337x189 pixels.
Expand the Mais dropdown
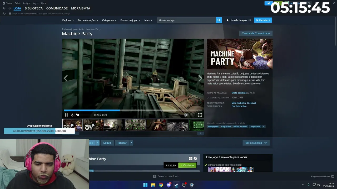(x=148, y=20)
